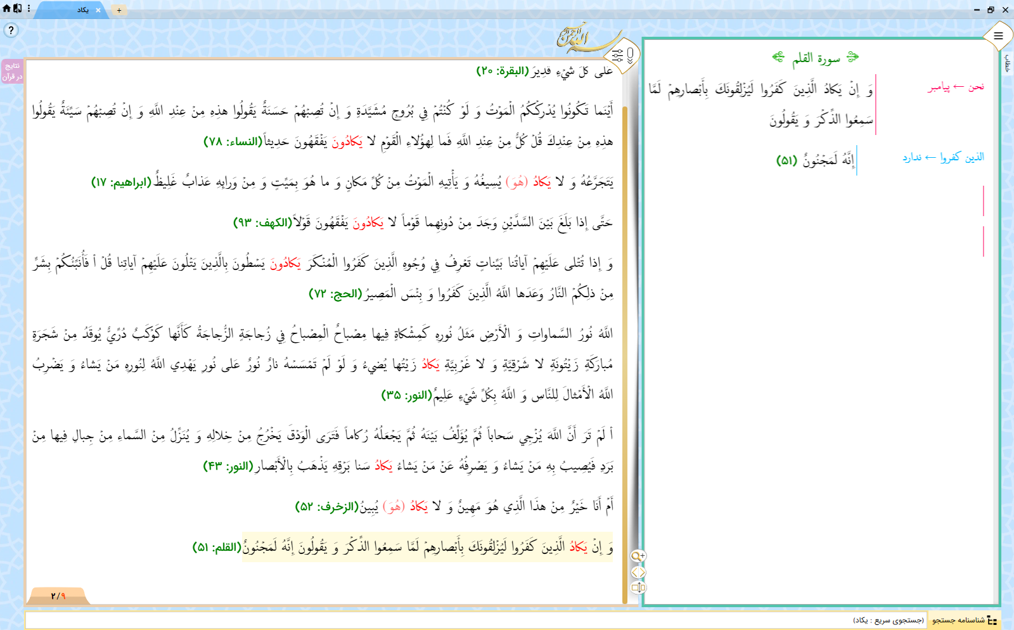Open display settings sliders icon
This screenshot has height=630, width=1014.
click(x=617, y=56)
